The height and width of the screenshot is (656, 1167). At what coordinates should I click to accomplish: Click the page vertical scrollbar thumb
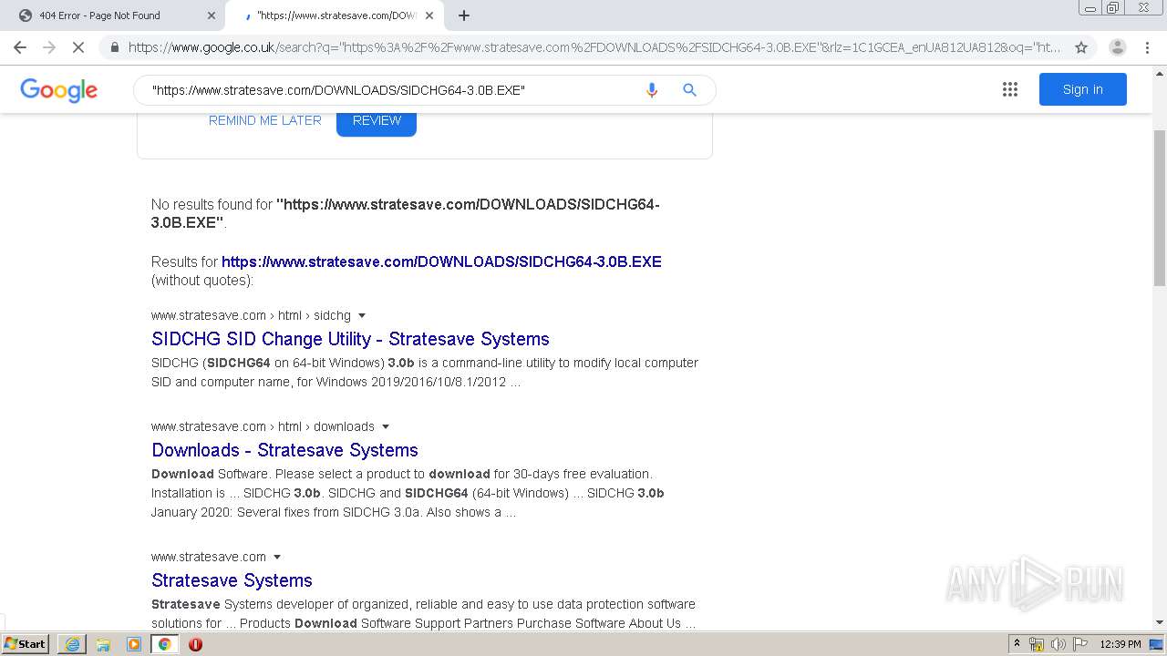click(x=1160, y=208)
